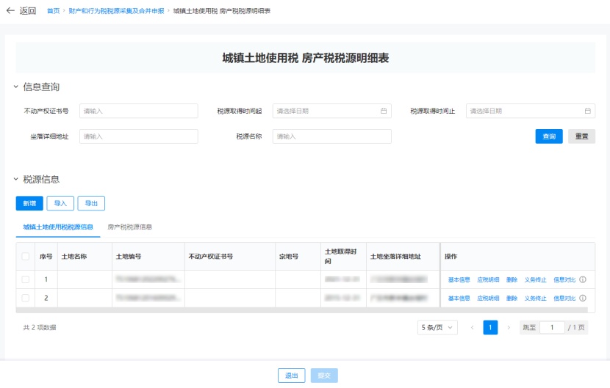
Task: Check the checkbox for row 1
Action: (26, 279)
